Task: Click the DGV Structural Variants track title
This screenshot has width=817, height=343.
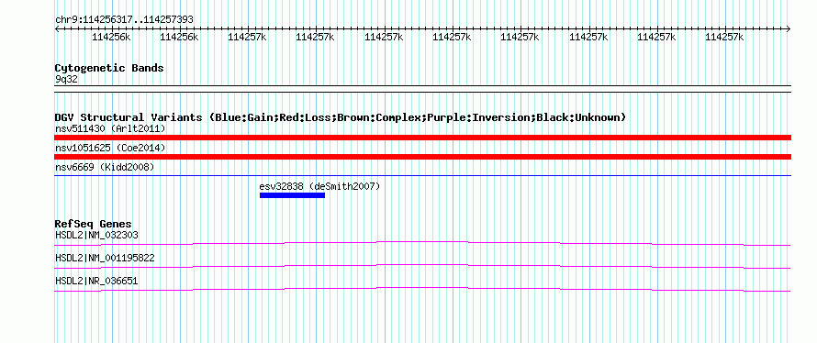Action: [341, 117]
